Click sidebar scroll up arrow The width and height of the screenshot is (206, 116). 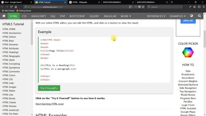(x=32, y=21)
